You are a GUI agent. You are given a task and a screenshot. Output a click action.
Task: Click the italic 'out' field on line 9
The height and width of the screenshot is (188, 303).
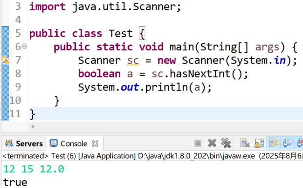[130, 87]
